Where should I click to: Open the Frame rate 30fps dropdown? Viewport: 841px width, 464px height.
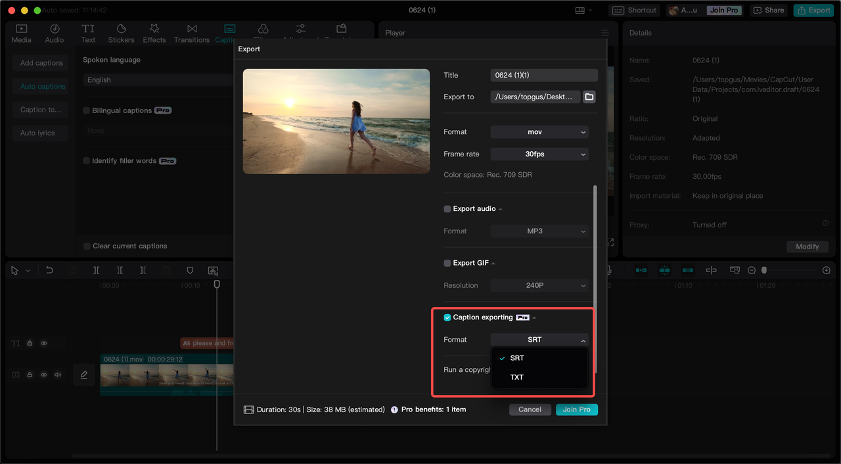[x=539, y=154]
